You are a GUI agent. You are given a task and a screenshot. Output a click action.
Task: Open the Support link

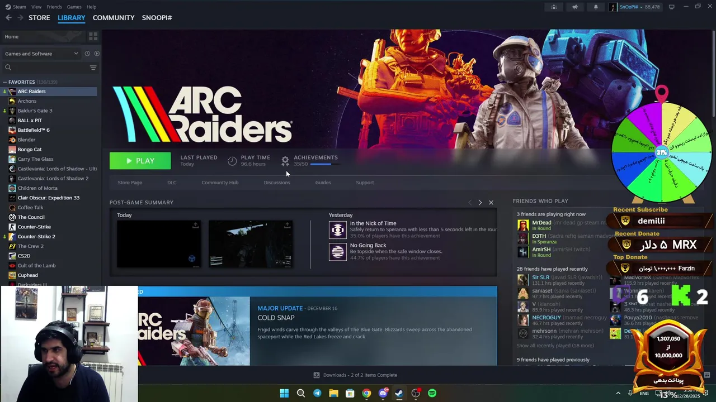pyautogui.click(x=365, y=183)
